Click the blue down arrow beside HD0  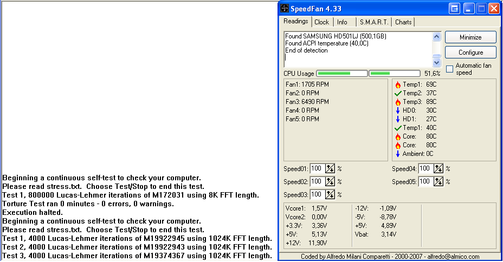(x=398, y=110)
